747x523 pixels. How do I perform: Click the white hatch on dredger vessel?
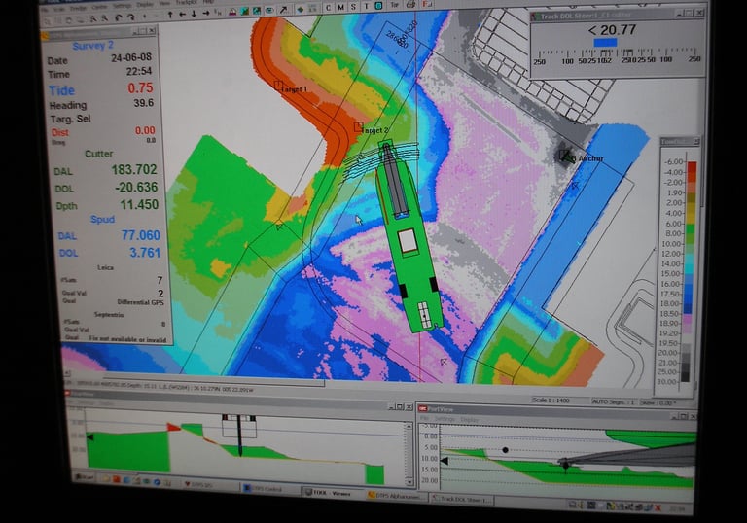(408, 241)
